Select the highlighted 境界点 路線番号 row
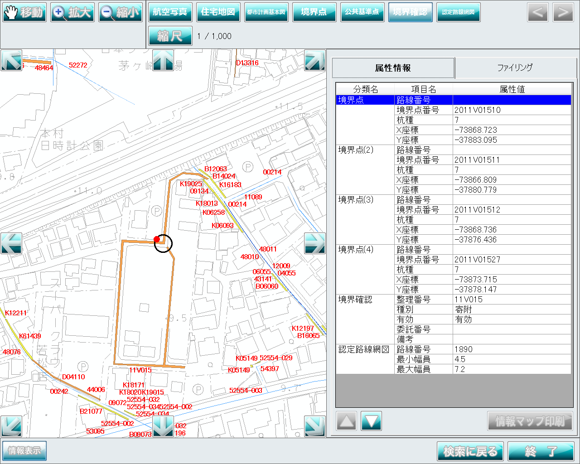 [453, 100]
